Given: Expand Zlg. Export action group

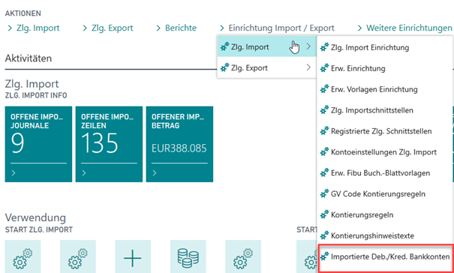Looking at the screenshot, I should [108, 28].
